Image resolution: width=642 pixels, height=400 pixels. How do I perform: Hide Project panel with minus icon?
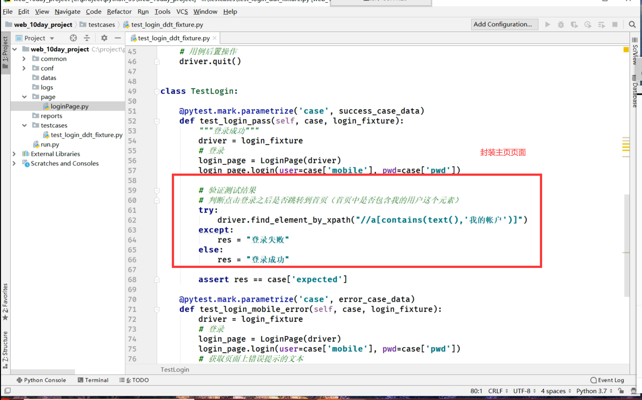(x=118, y=38)
